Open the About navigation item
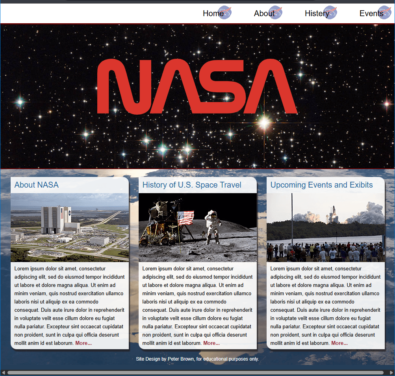Image resolution: width=395 pixels, height=376 pixels. [264, 13]
